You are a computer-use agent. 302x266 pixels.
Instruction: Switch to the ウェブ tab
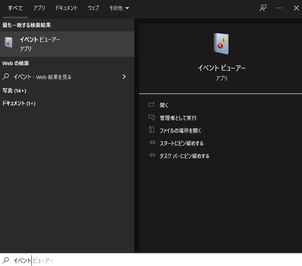(x=93, y=8)
